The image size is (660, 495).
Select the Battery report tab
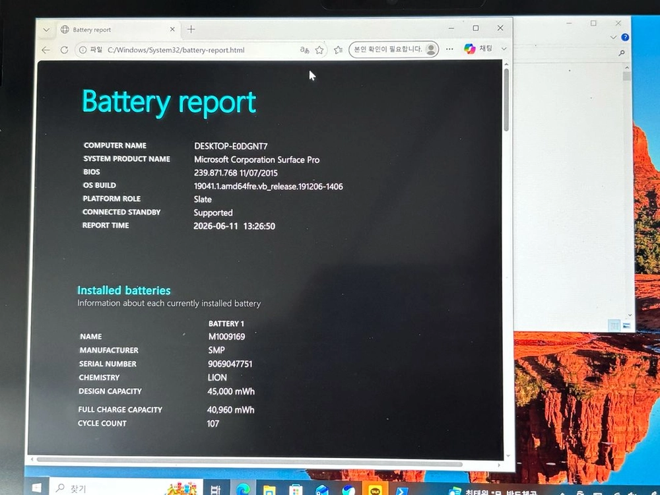tap(118, 30)
